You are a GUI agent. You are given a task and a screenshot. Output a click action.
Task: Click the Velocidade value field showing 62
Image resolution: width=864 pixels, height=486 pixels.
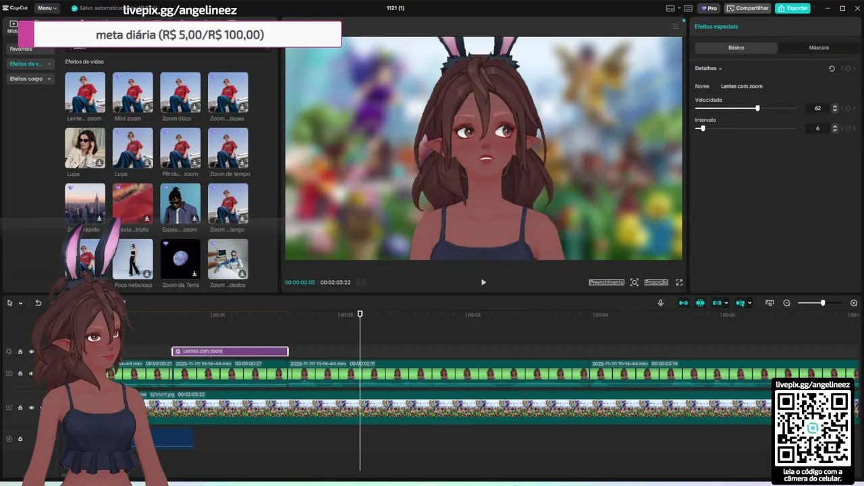[x=817, y=108]
